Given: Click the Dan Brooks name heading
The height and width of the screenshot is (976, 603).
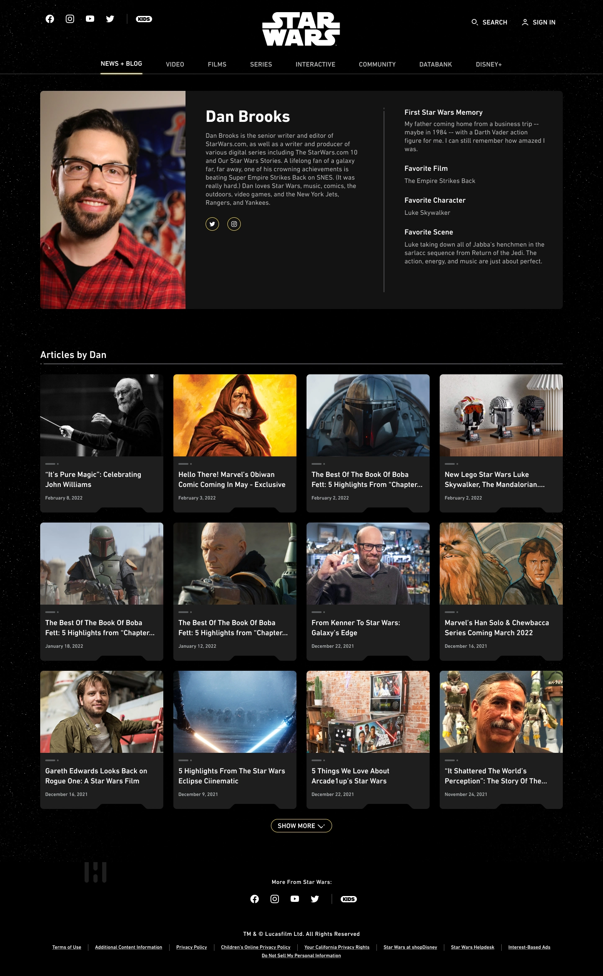Looking at the screenshot, I should point(247,116).
